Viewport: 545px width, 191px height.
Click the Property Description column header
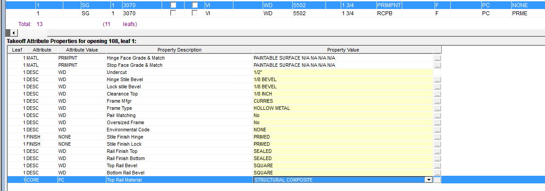tap(179, 50)
